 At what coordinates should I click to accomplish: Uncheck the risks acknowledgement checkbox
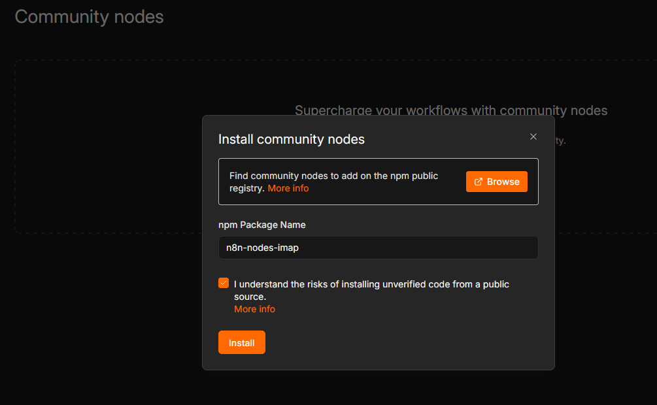[224, 283]
